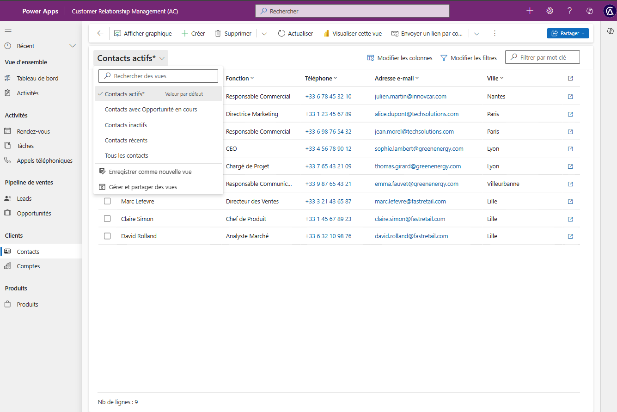Choose the Contacts inactifs view

click(126, 125)
